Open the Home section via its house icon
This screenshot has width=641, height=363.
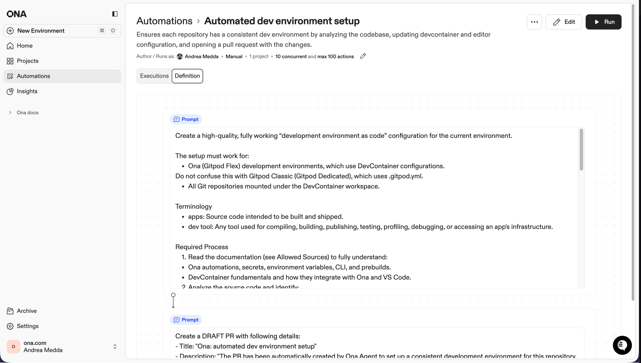[x=10, y=46]
